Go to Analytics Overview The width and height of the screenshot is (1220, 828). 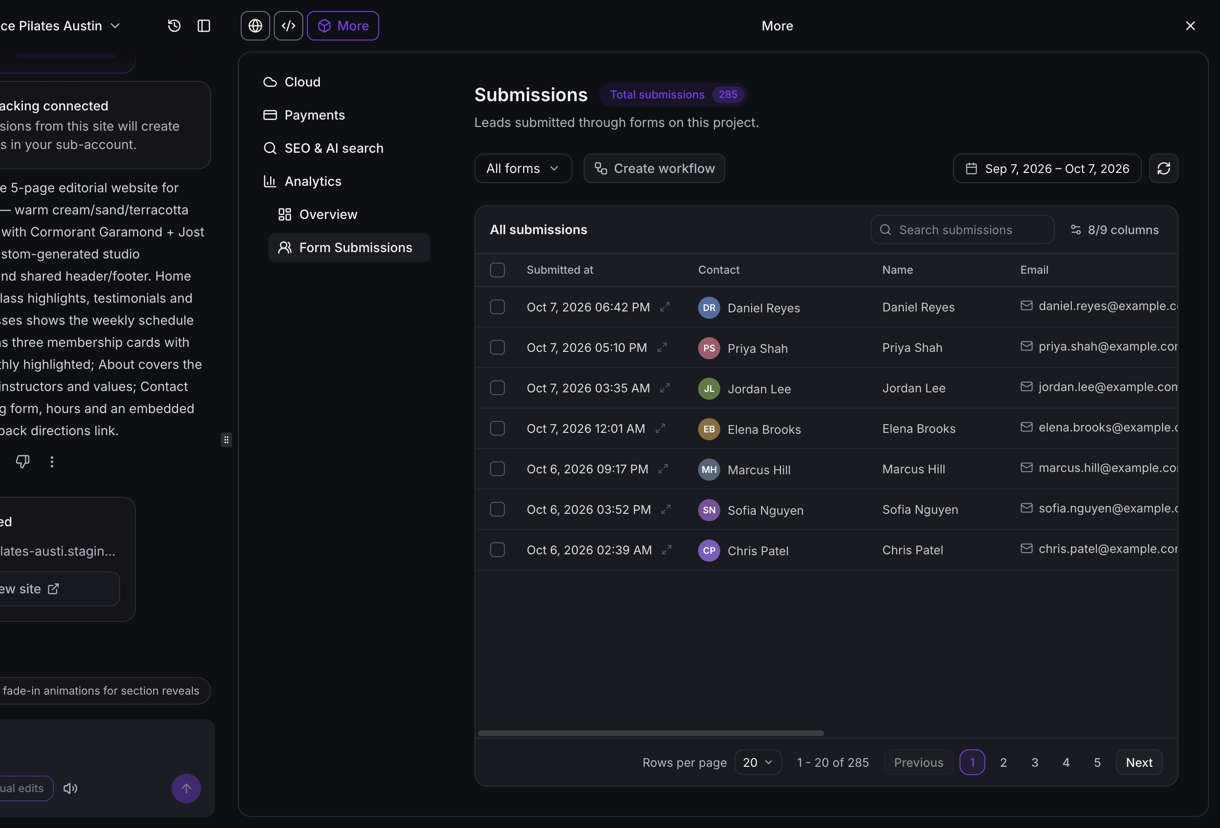(318, 214)
